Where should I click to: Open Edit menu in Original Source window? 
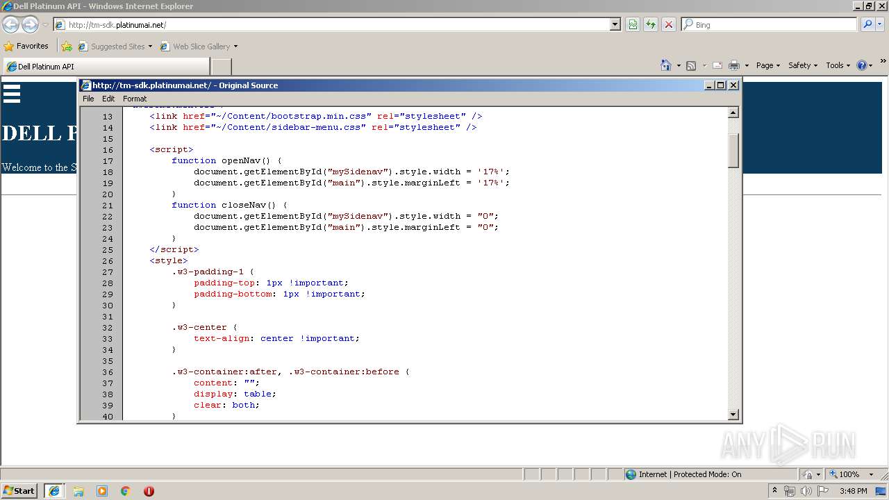tap(108, 99)
